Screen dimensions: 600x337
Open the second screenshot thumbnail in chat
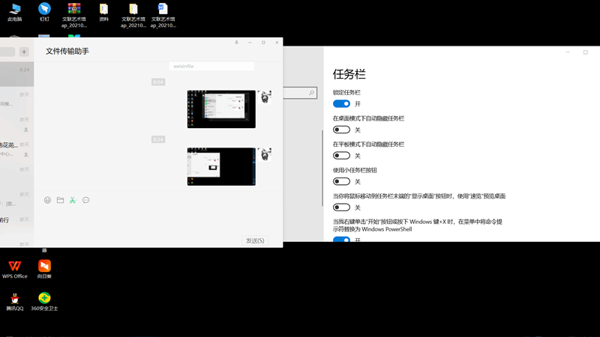(221, 166)
